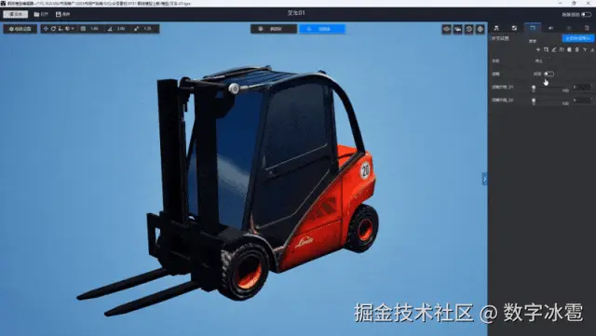
Task: Click the upper slider handle in right panel
Action: [x=534, y=87]
